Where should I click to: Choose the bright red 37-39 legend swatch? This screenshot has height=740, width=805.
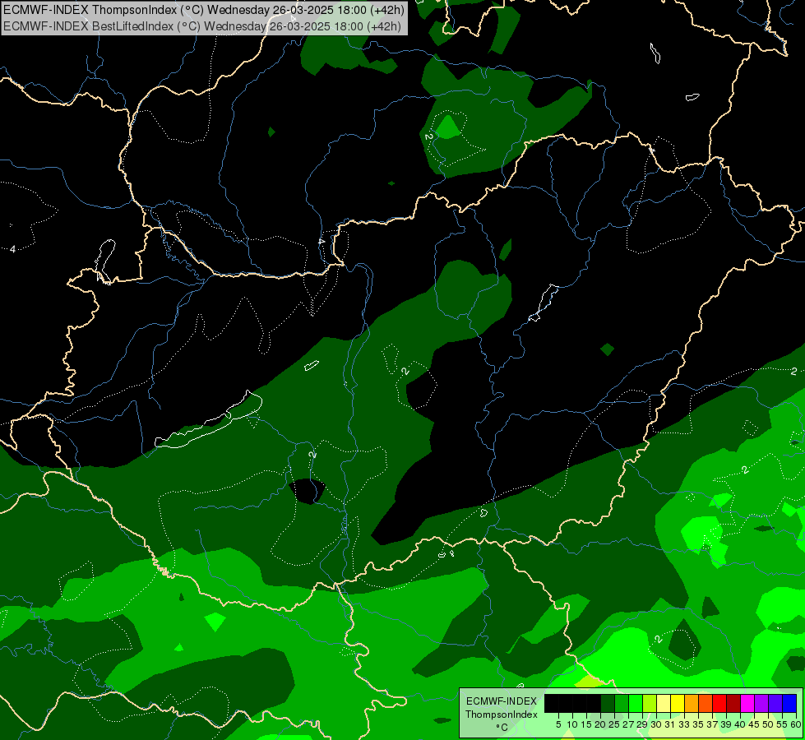click(719, 703)
